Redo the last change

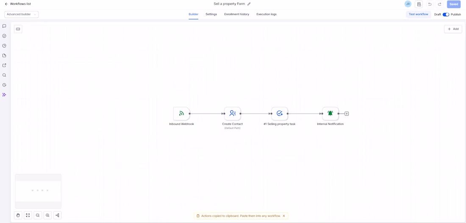[440, 4]
